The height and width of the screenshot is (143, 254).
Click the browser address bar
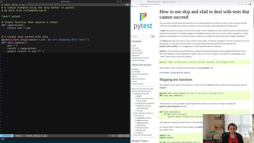(188, 4)
